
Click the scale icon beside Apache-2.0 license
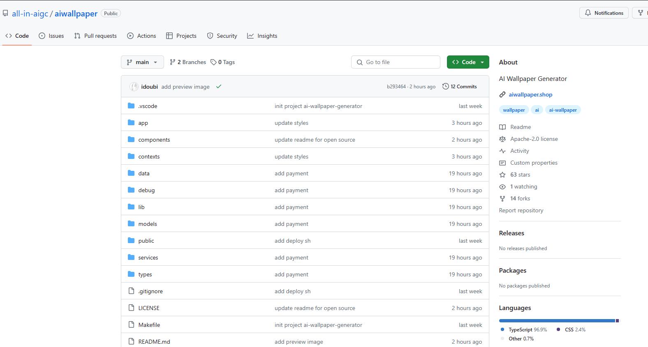[502, 139]
